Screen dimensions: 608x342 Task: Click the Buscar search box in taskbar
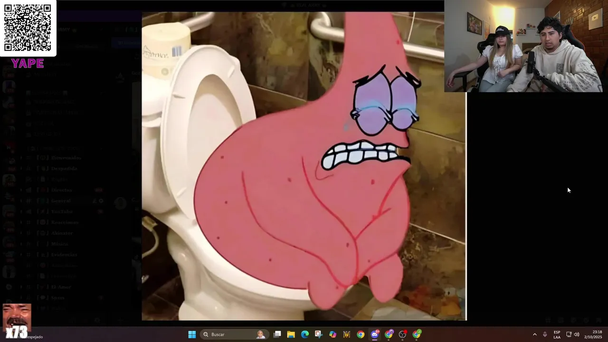[234, 334]
